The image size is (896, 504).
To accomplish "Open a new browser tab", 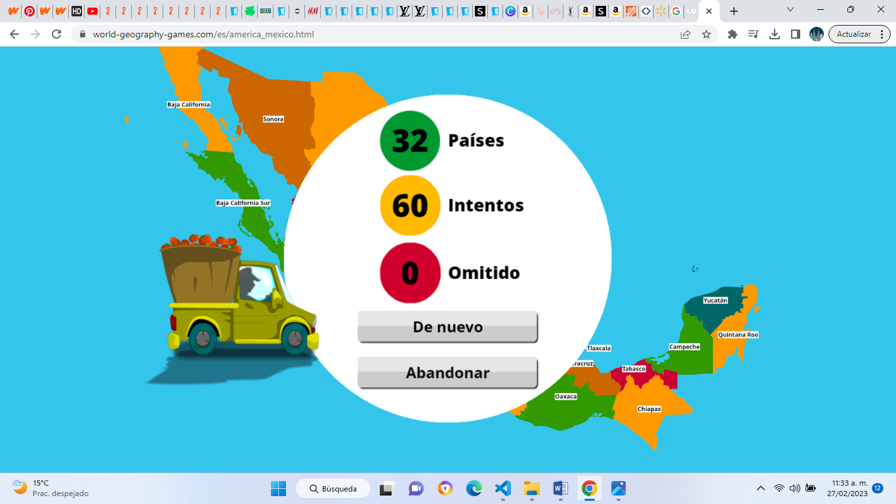I will tap(734, 11).
